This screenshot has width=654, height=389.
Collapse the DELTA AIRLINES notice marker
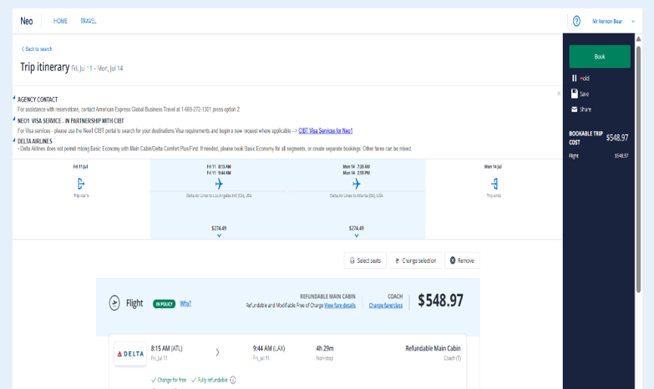click(x=14, y=139)
